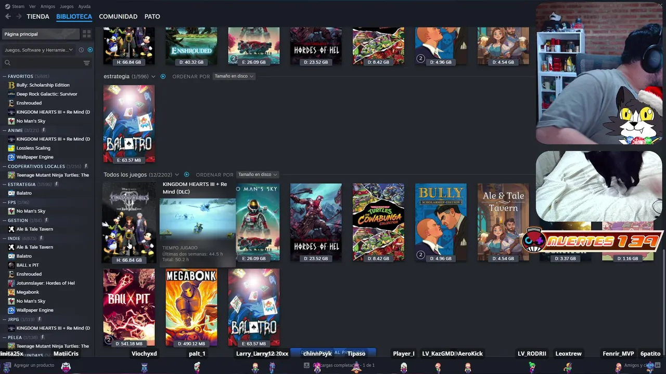Open the Amigos menu
This screenshot has width=666, height=374.
[x=48, y=6]
